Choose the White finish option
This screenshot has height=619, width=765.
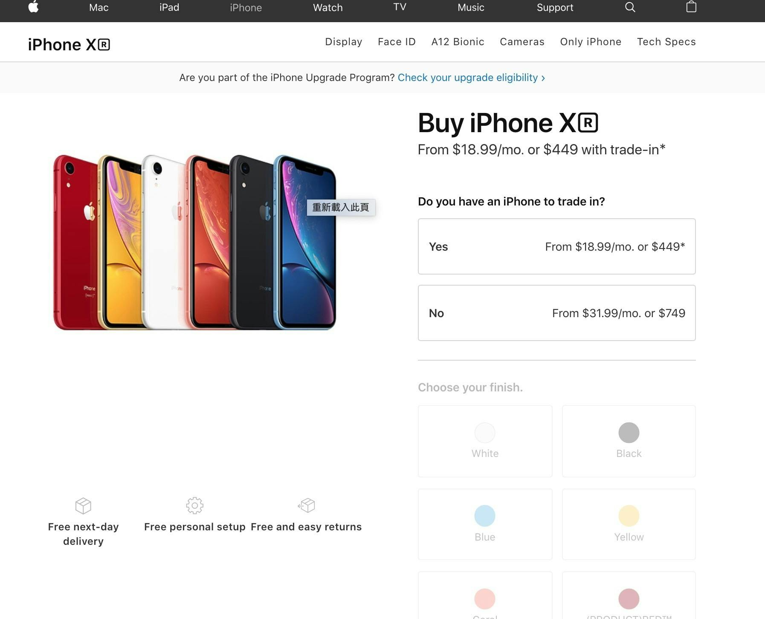pos(485,441)
